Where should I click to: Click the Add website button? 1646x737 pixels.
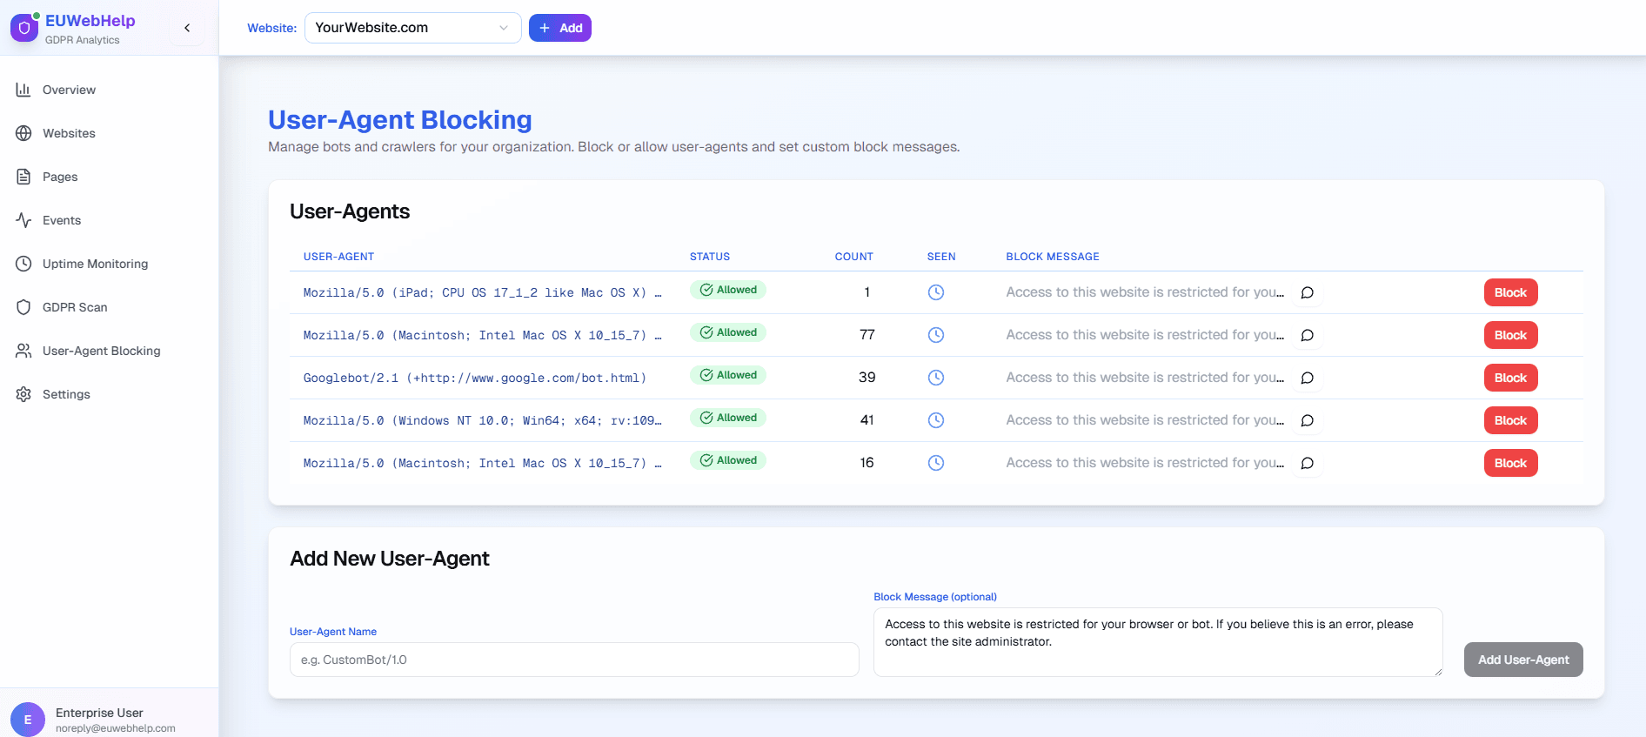point(559,28)
